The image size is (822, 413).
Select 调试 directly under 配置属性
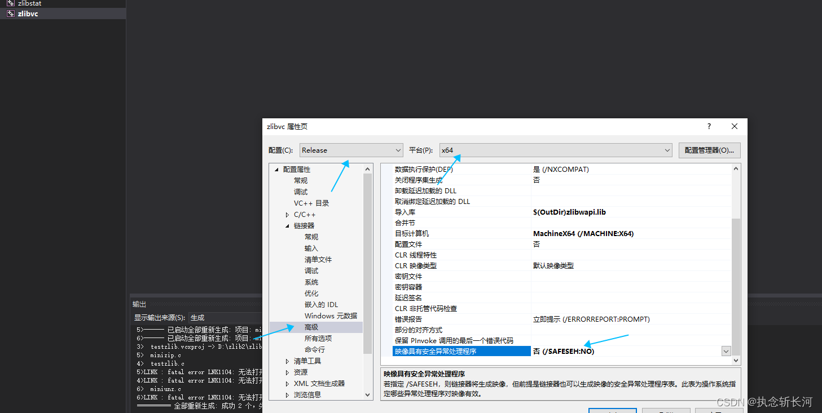[x=301, y=192]
